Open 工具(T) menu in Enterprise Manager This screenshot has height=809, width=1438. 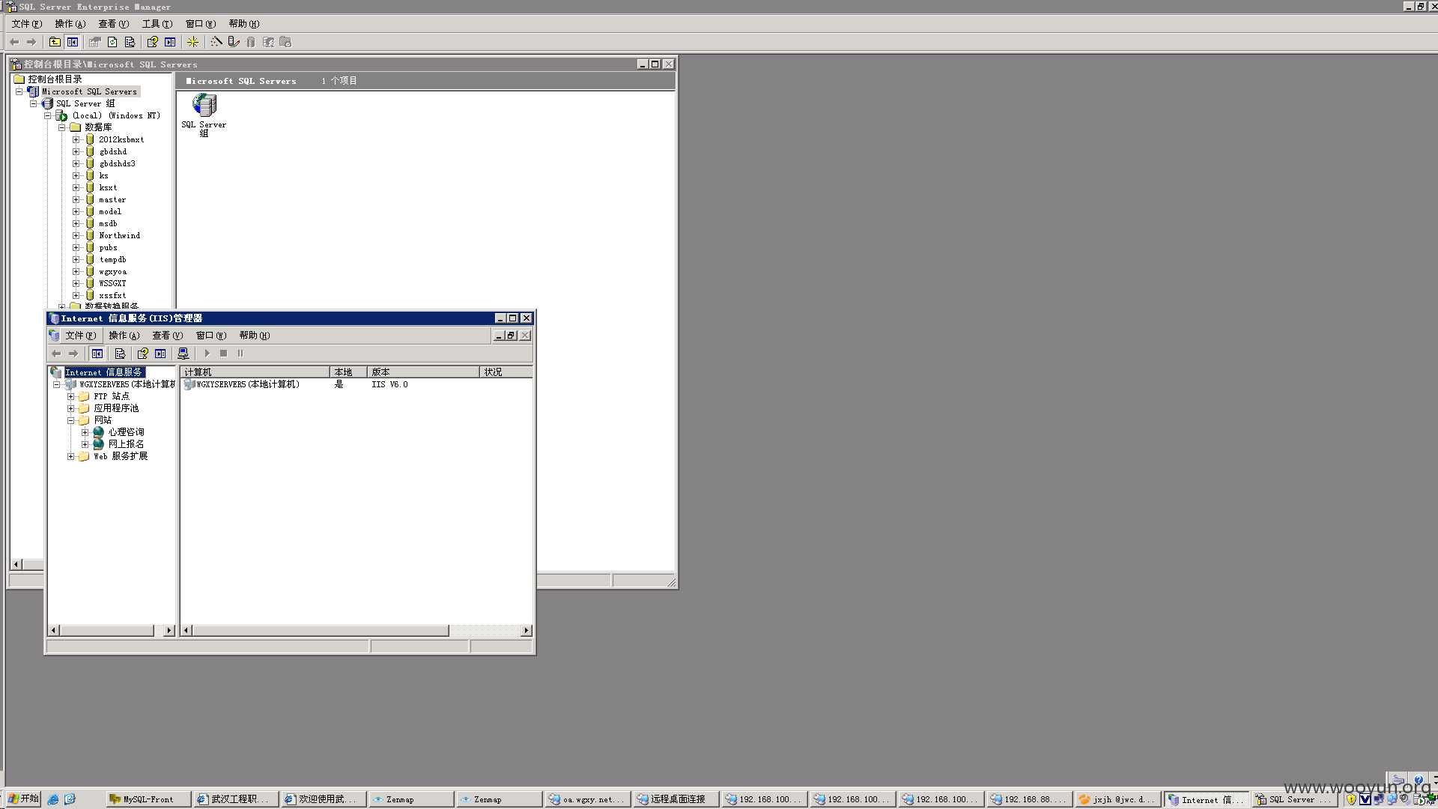coord(157,24)
